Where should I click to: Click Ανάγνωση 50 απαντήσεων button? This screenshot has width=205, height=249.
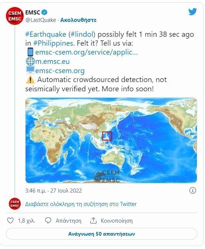[102, 234]
